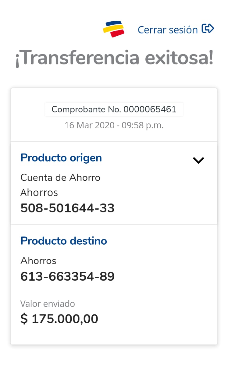Click the red stripe of the bank logo

[117, 34]
